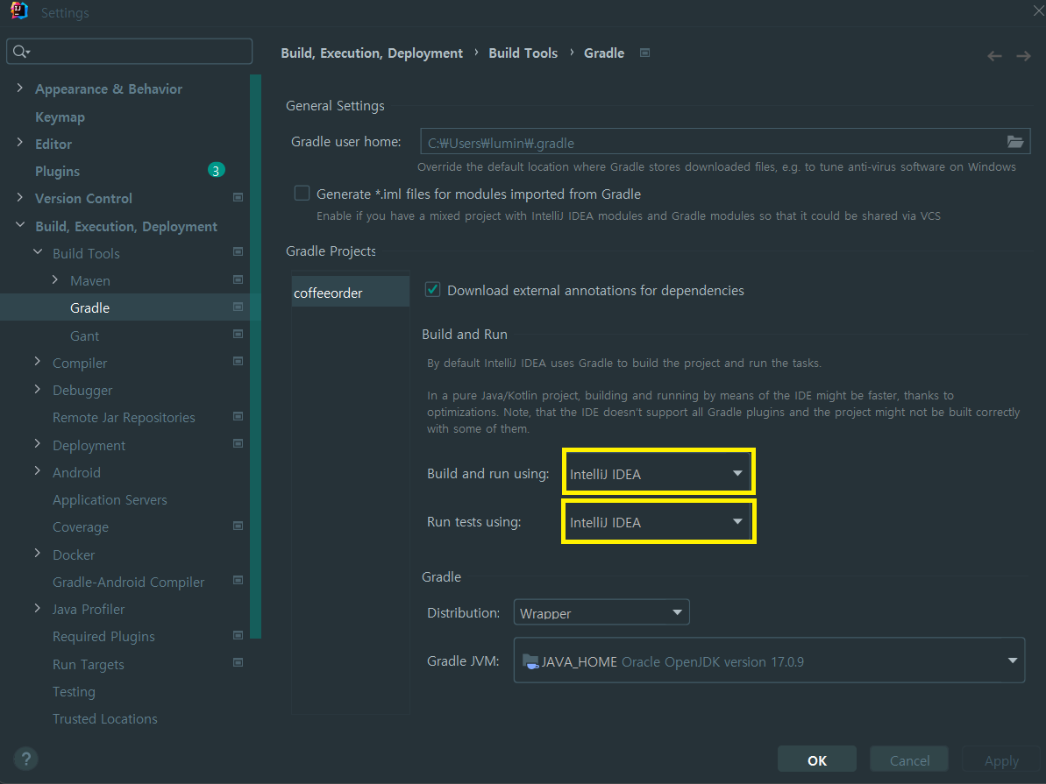Click JAVA_HOME folder icon in Gradle JVM

[530, 661]
